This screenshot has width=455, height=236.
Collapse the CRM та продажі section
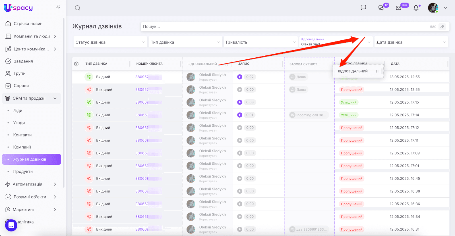tap(55, 98)
